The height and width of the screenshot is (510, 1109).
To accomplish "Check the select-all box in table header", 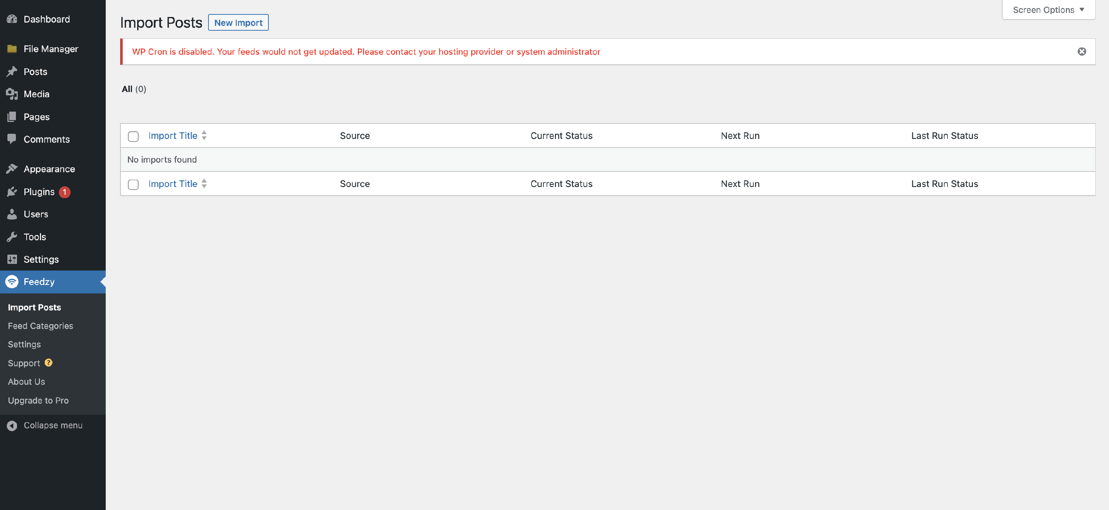I will click(133, 136).
